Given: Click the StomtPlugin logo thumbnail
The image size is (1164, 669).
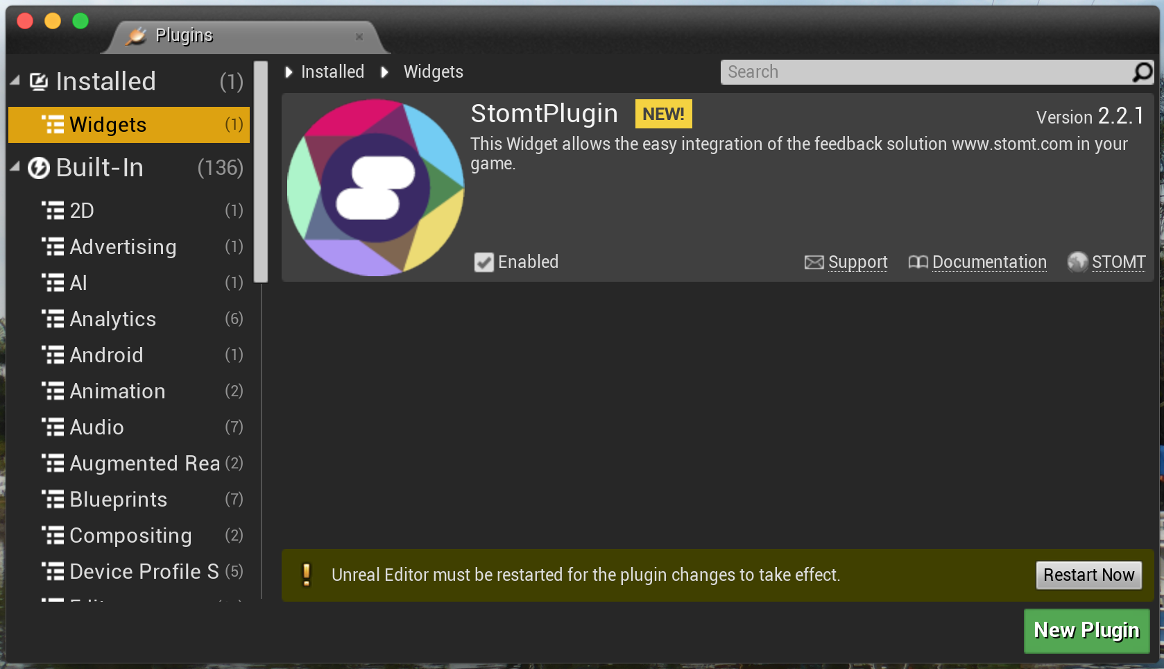Looking at the screenshot, I should point(375,187).
